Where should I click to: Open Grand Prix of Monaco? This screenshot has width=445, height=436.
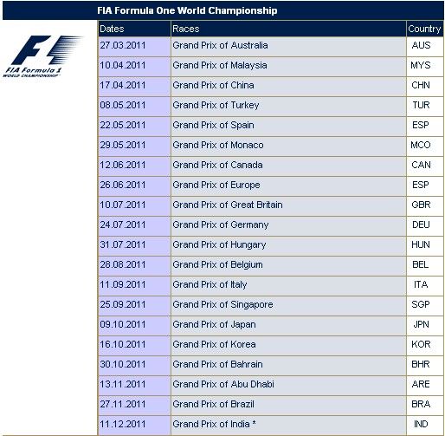[x=218, y=145]
